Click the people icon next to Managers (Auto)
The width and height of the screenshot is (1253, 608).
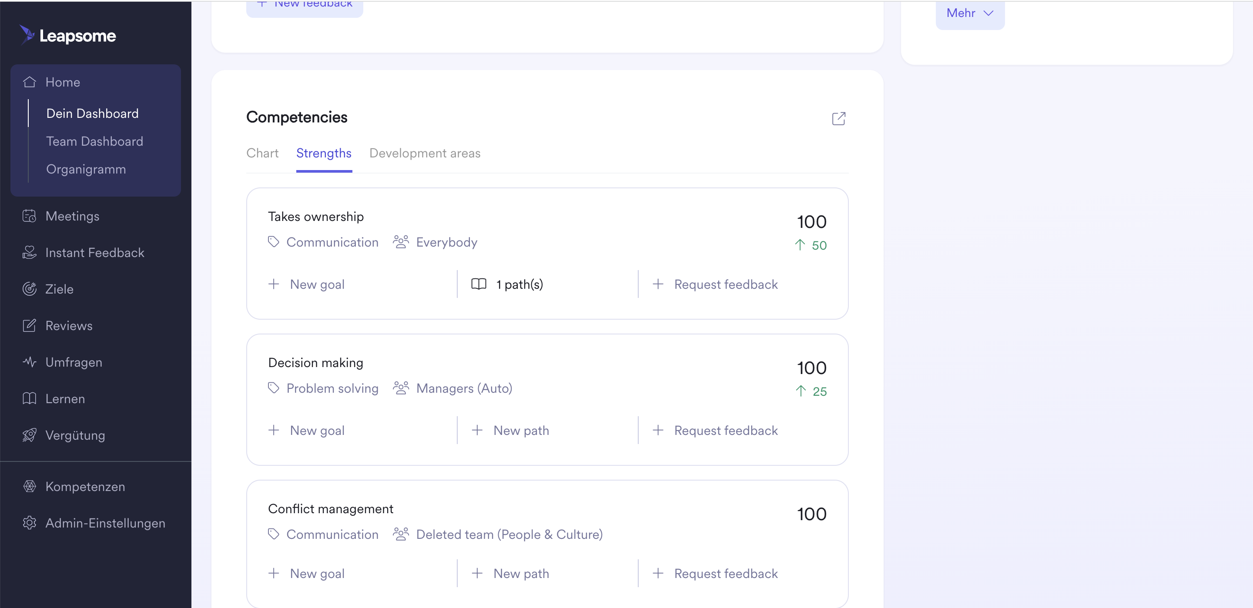(400, 387)
